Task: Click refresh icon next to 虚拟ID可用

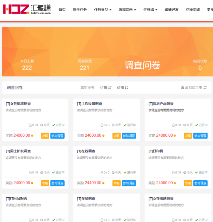Action: click(205, 88)
